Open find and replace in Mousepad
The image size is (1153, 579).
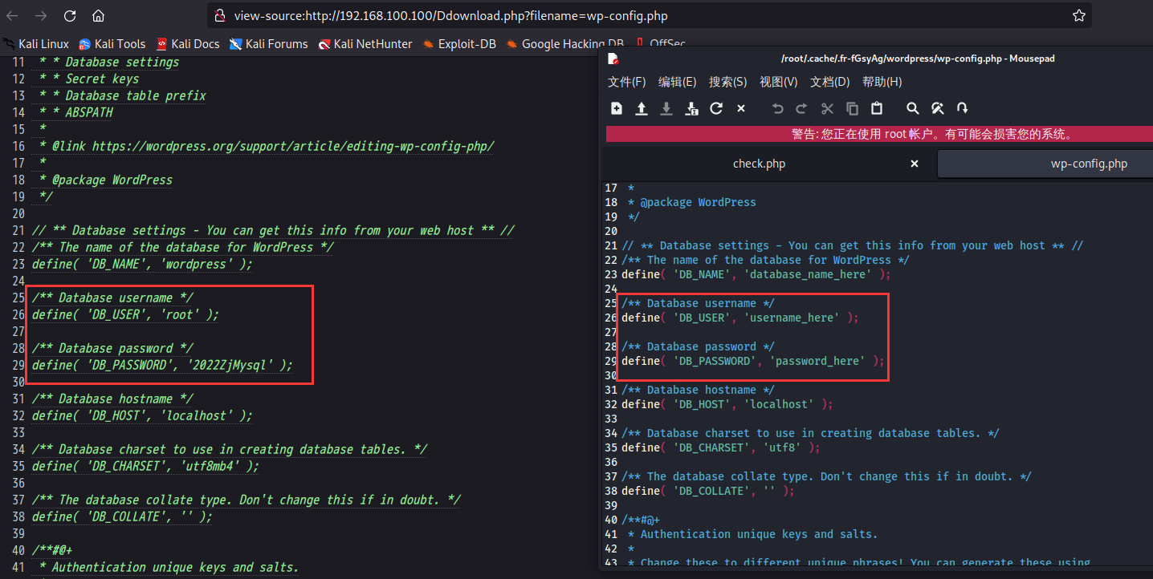(938, 108)
